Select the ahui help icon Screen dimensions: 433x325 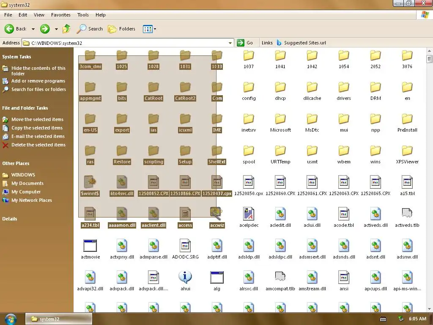185,277
